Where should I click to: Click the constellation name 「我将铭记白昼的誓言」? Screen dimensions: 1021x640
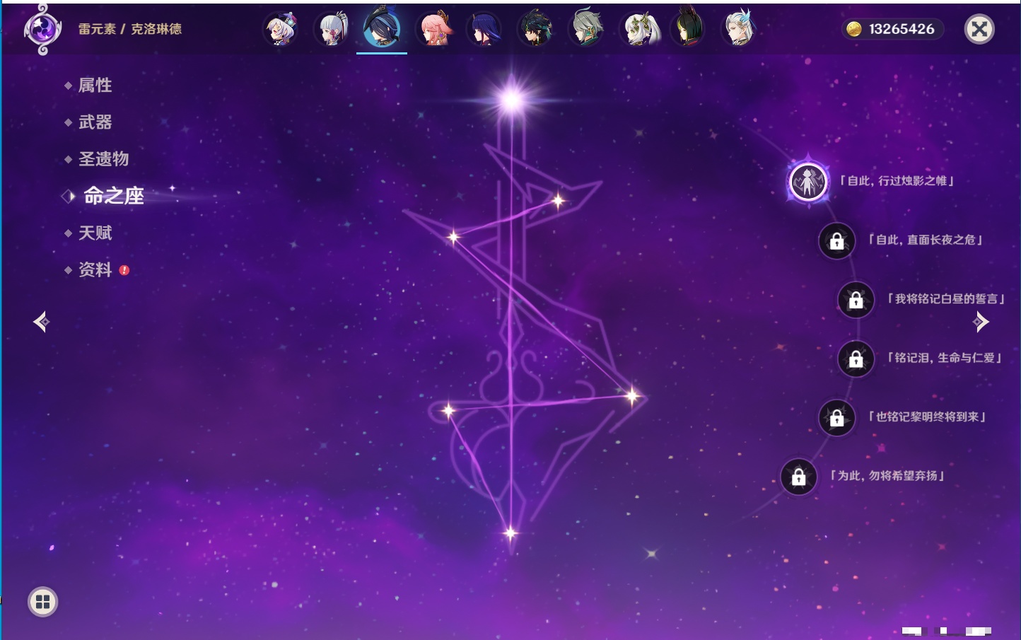click(x=945, y=299)
